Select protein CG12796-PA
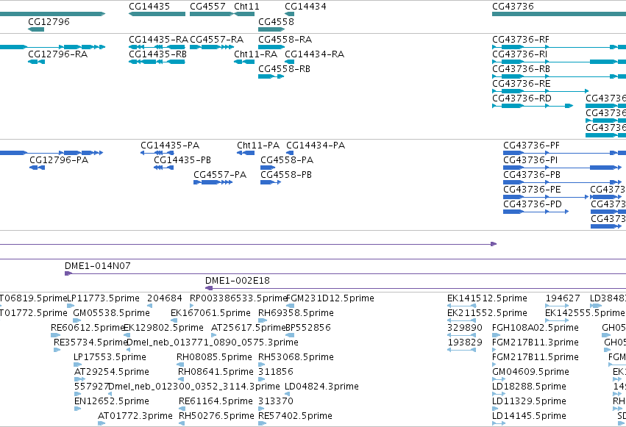 37,168
